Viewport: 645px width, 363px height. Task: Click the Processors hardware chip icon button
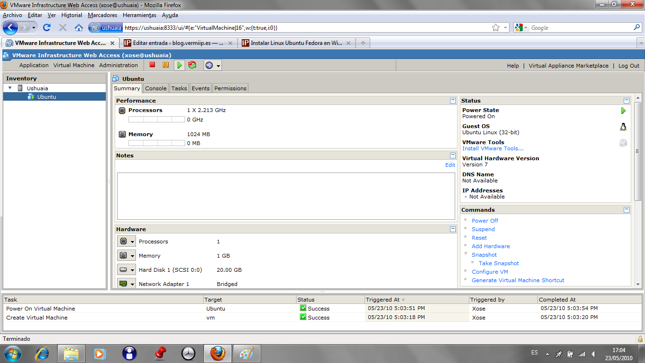coord(123,242)
